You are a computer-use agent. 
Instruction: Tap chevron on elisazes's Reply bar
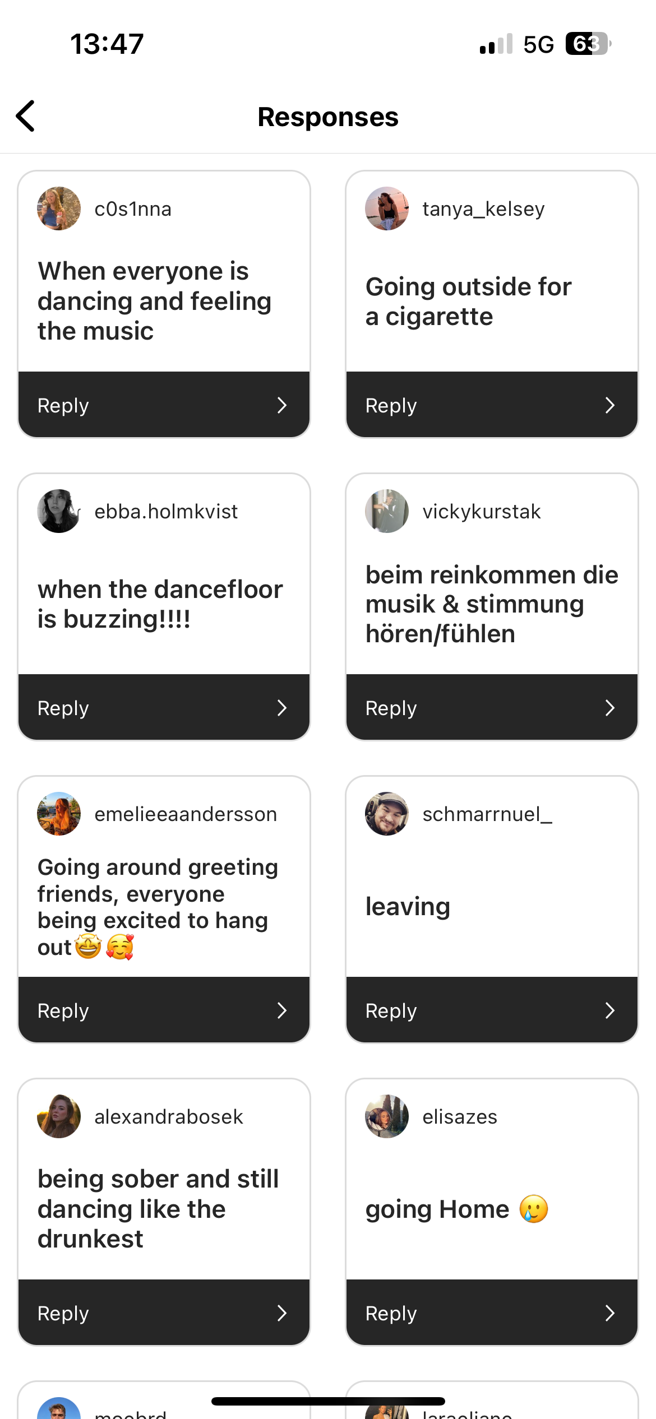click(x=610, y=1313)
